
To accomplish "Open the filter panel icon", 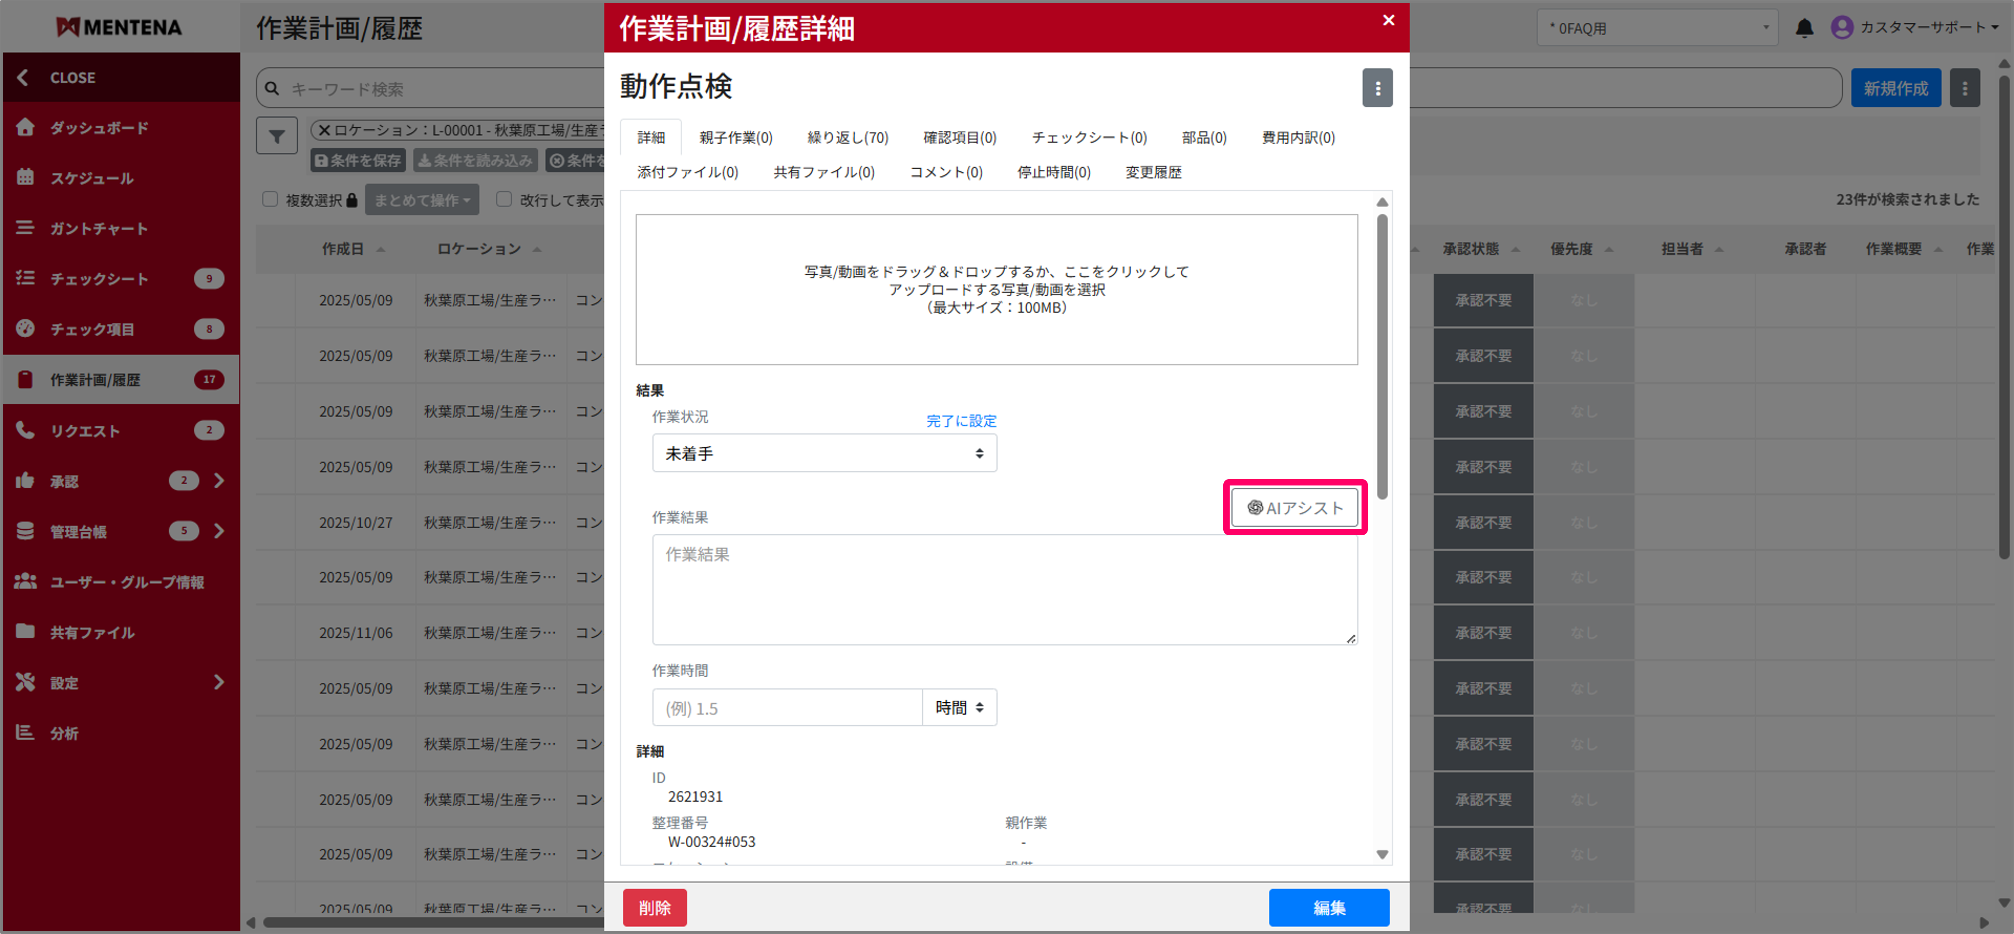I will tap(277, 135).
